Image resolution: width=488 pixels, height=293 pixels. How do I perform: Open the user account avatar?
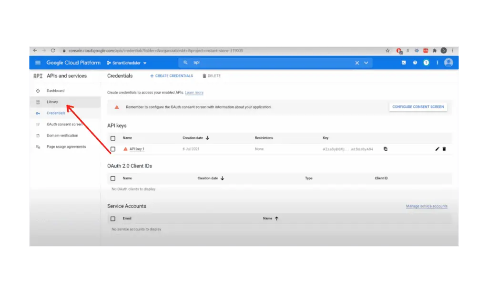[448, 63]
